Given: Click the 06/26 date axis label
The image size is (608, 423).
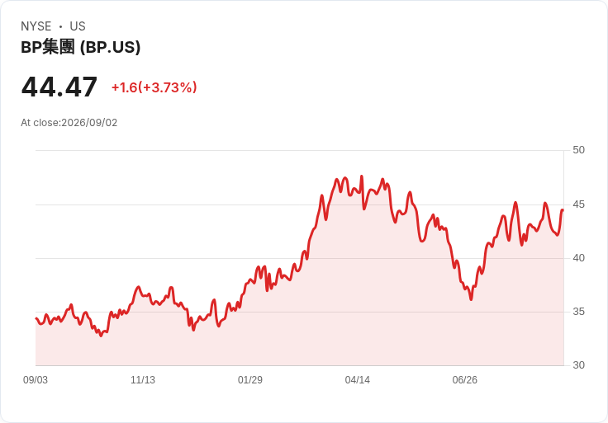Looking at the screenshot, I should coord(465,380).
